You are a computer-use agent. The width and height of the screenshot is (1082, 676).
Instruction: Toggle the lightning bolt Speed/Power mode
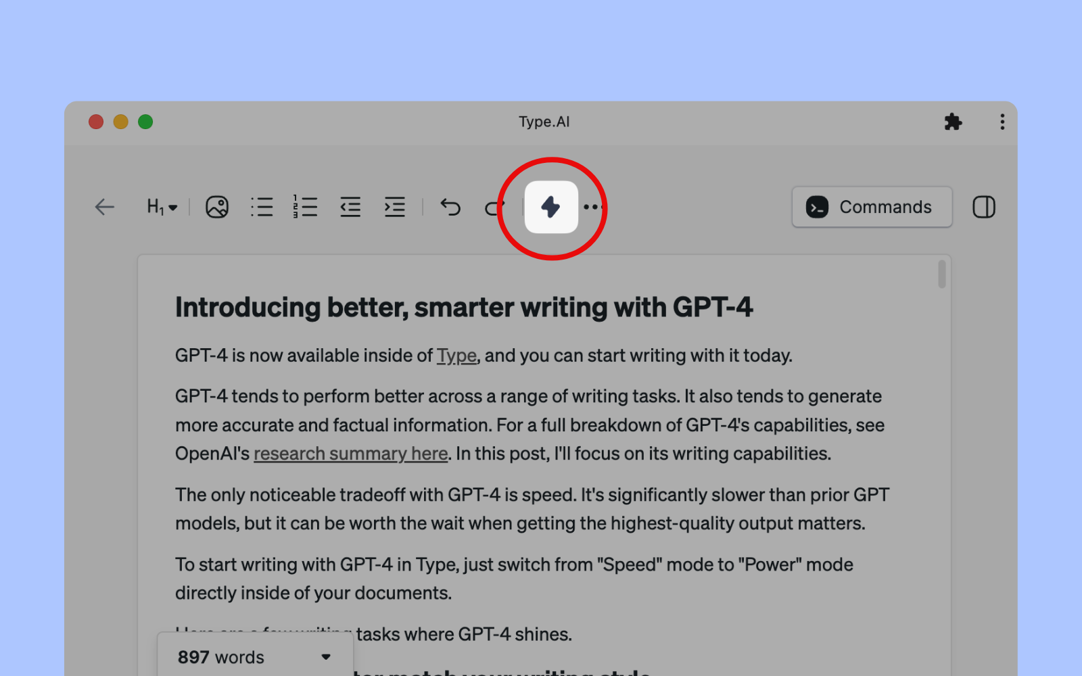click(x=551, y=207)
